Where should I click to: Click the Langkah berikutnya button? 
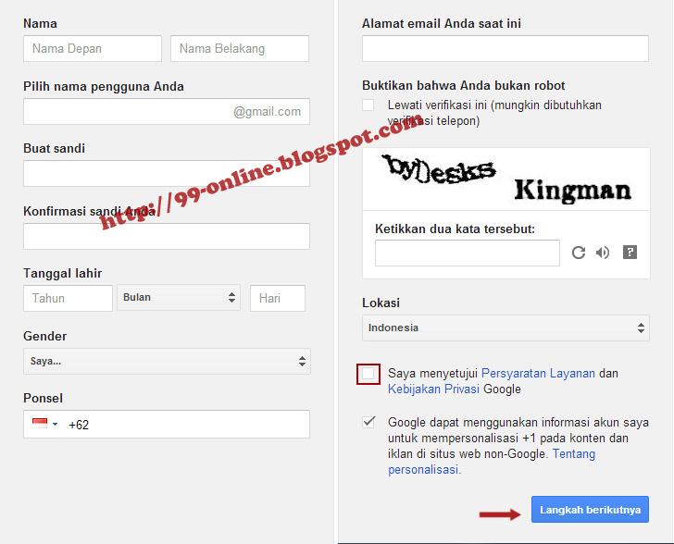tap(590, 510)
